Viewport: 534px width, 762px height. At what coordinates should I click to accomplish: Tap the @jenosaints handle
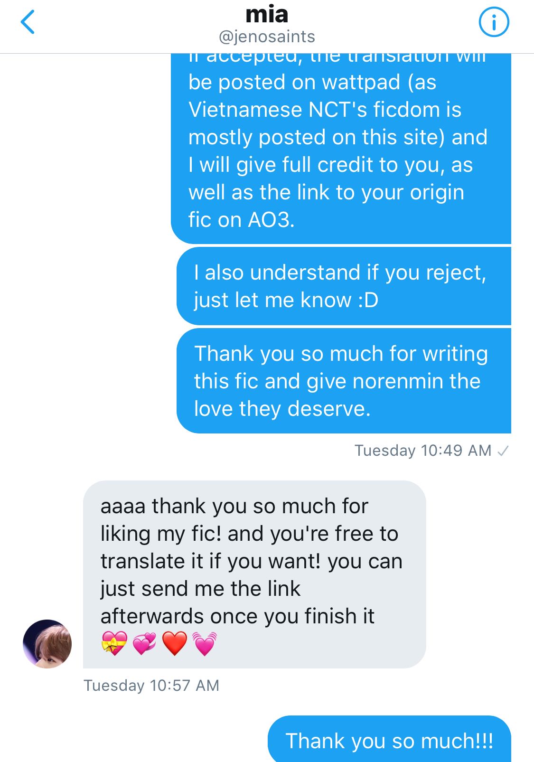(267, 37)
